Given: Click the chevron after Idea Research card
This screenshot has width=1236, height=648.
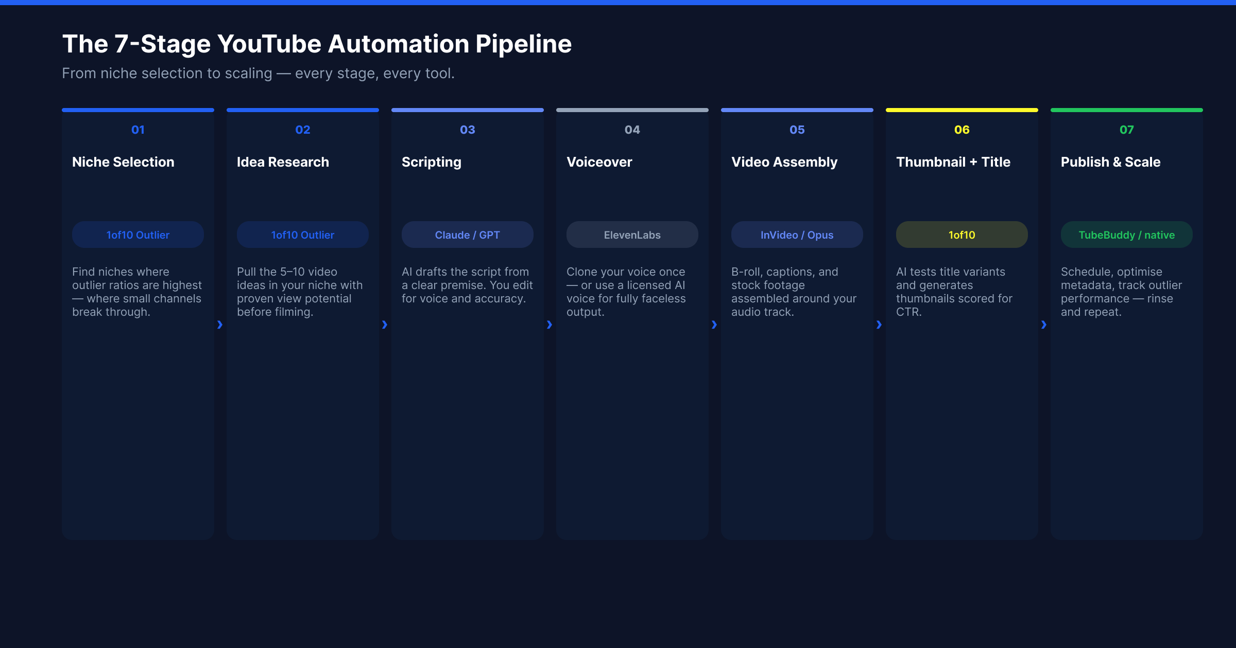Looking at the screenshot, I should click(x=385, y=325).
